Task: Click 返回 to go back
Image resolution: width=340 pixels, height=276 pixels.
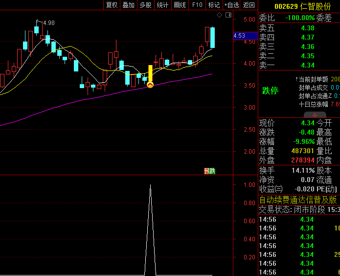Action: point(249,5)
